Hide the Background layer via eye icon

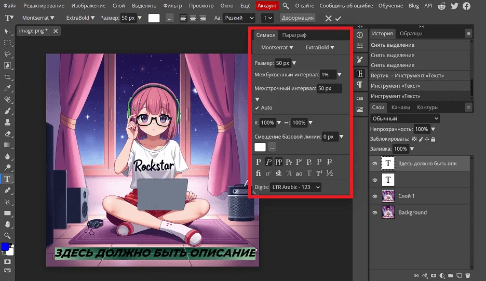pos(375,212)
